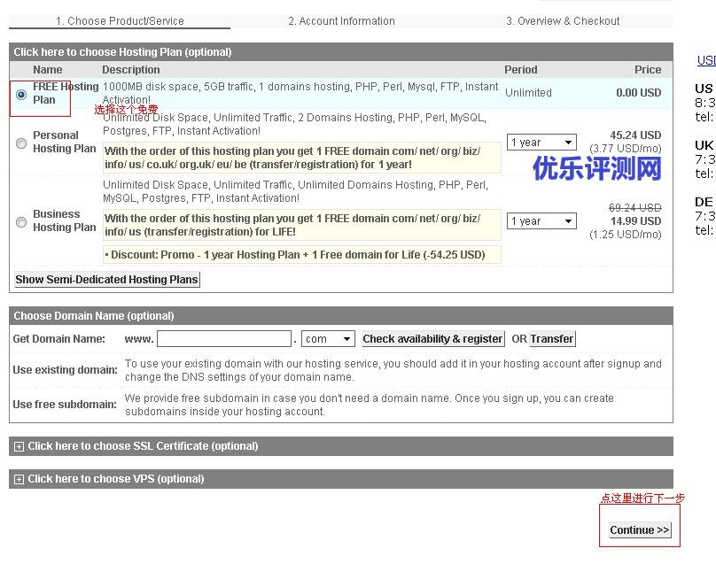Image resolution: width=716 pixels, height=564 pixels.
Task: Expand SSL Certificate section plus icon
Action: tap(19, 446)
